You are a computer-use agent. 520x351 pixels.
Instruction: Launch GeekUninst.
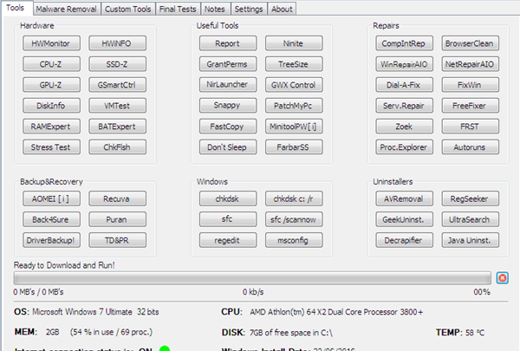pos(404,219)
